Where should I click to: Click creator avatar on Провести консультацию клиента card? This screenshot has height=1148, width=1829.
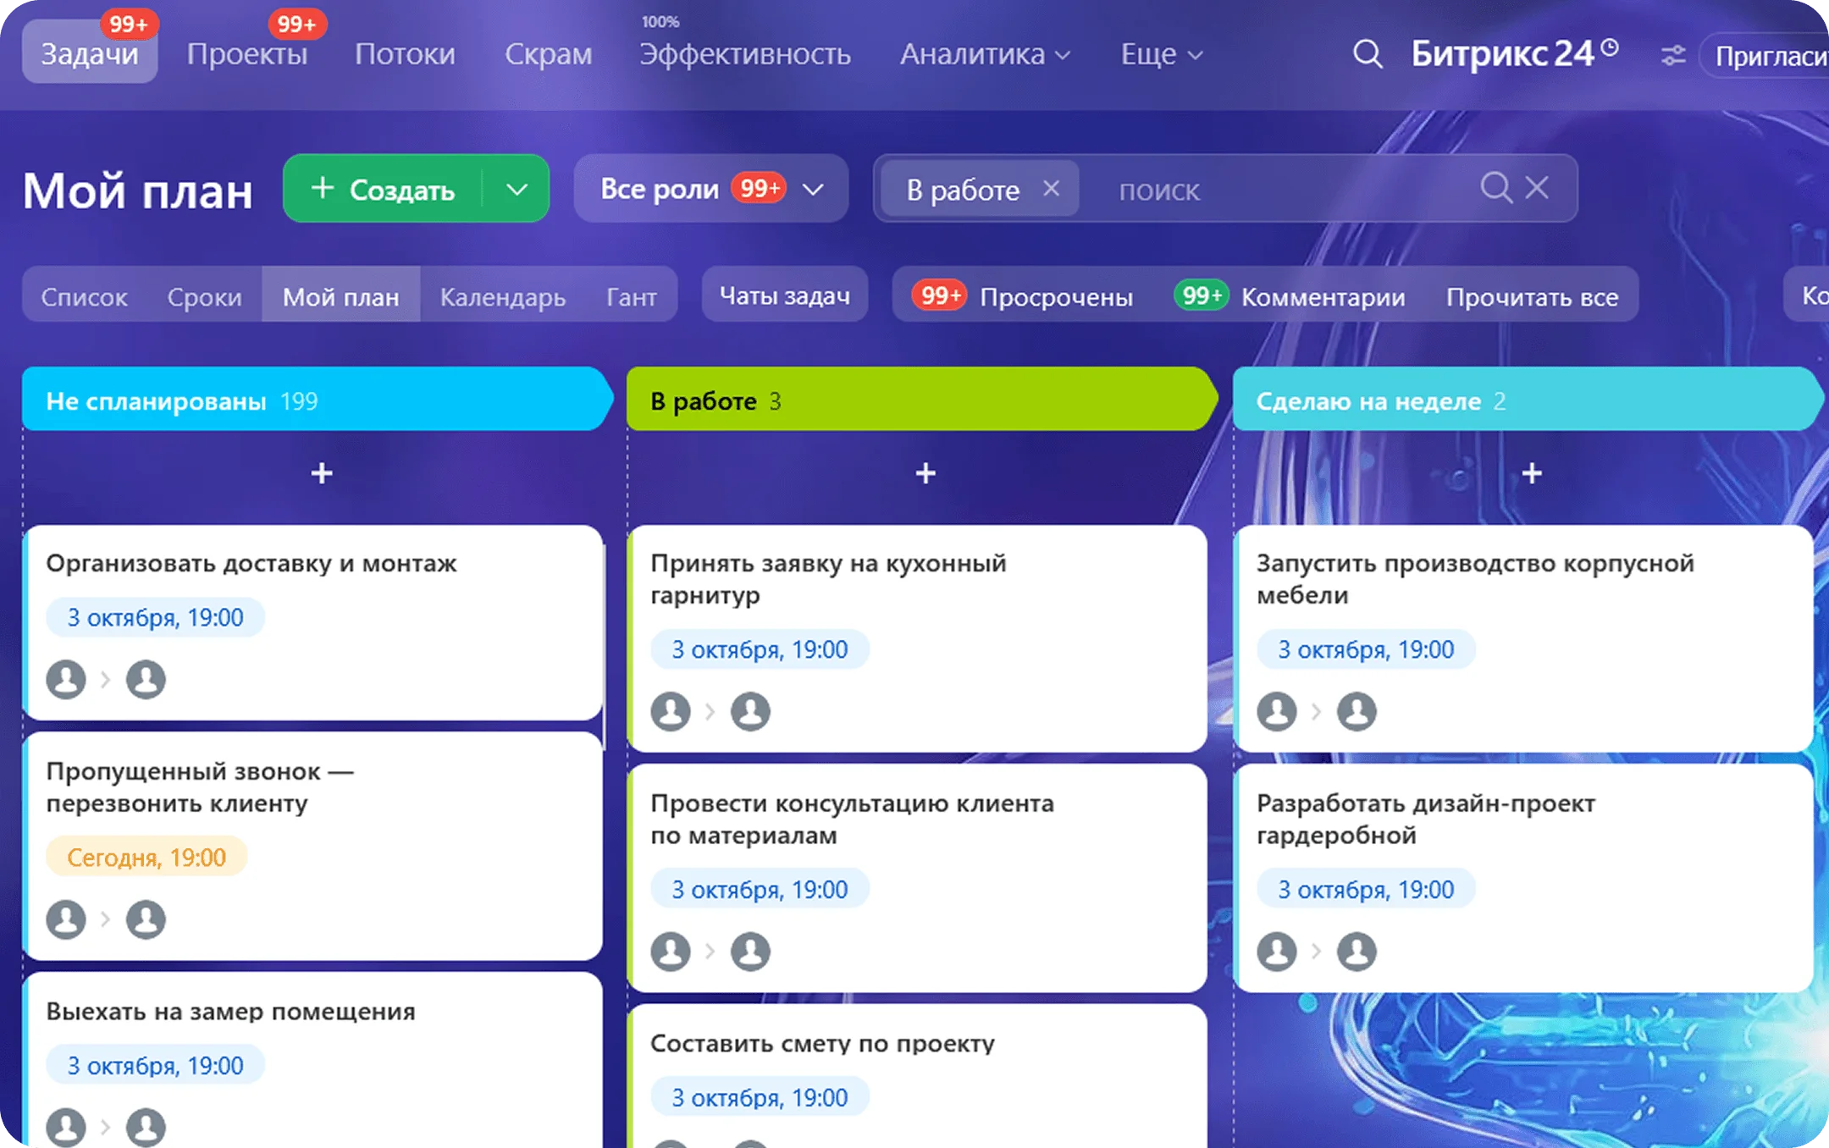[x=671, y=952]
